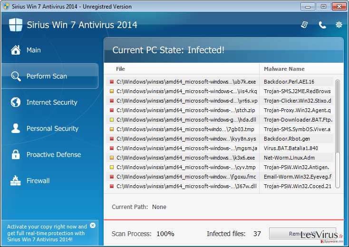
Task: Select Perform Scan menu item
Action: pos(50,76)
